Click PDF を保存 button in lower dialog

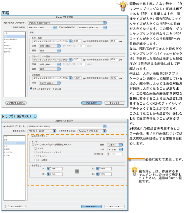92,206
